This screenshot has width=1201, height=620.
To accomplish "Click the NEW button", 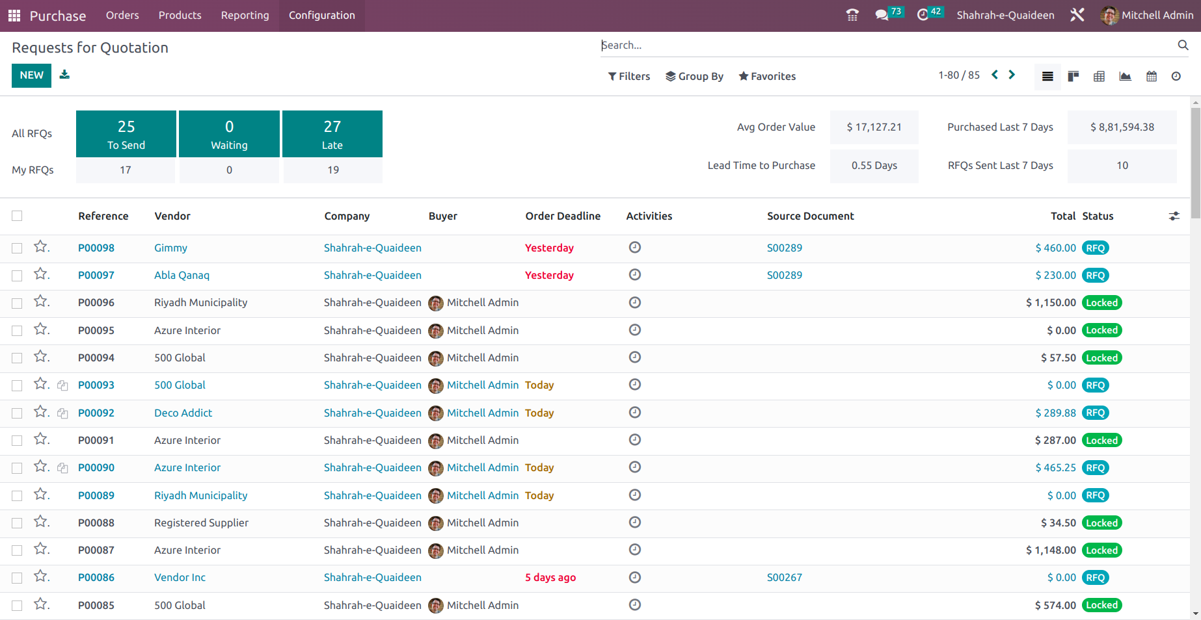I will click(x=31, y=75).
